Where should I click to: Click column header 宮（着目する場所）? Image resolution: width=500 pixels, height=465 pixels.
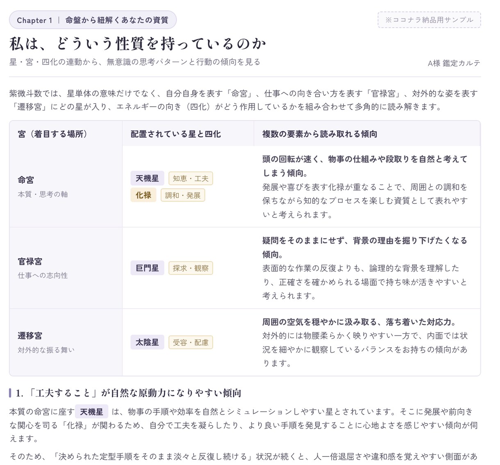tap(53, 134)
